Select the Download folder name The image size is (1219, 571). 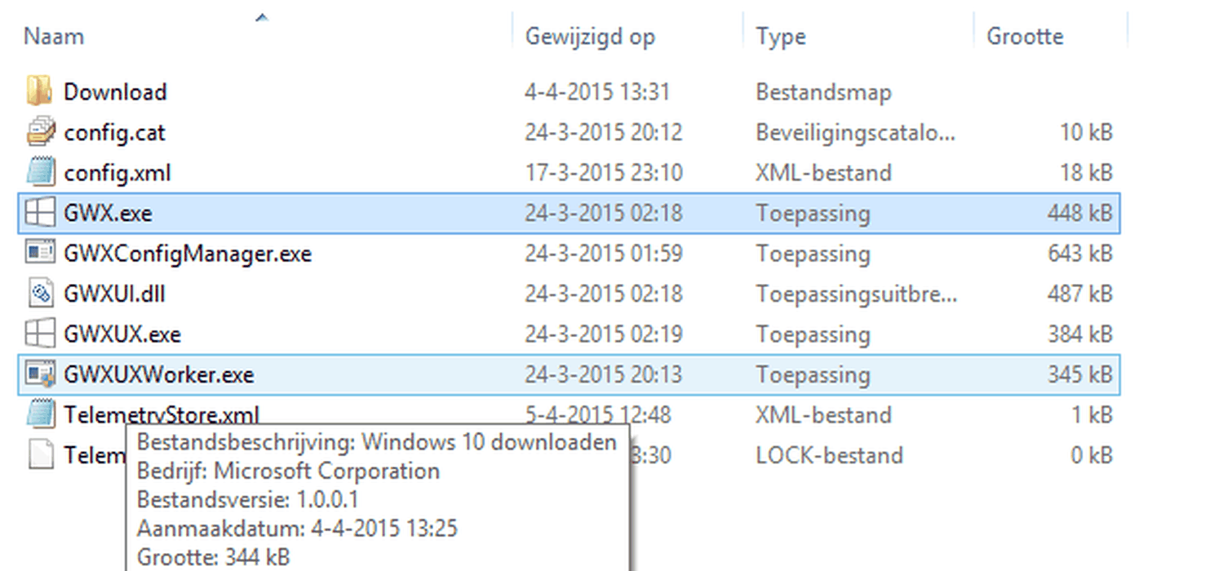(x=115, y=91)
